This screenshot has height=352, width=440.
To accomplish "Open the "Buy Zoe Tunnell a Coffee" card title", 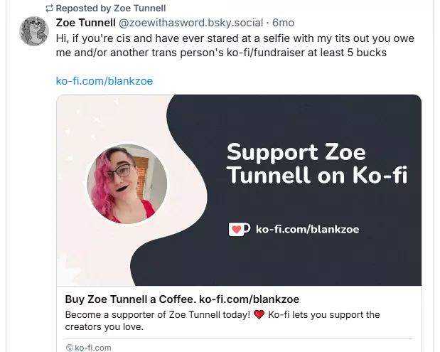I will [x=176, y=299].
